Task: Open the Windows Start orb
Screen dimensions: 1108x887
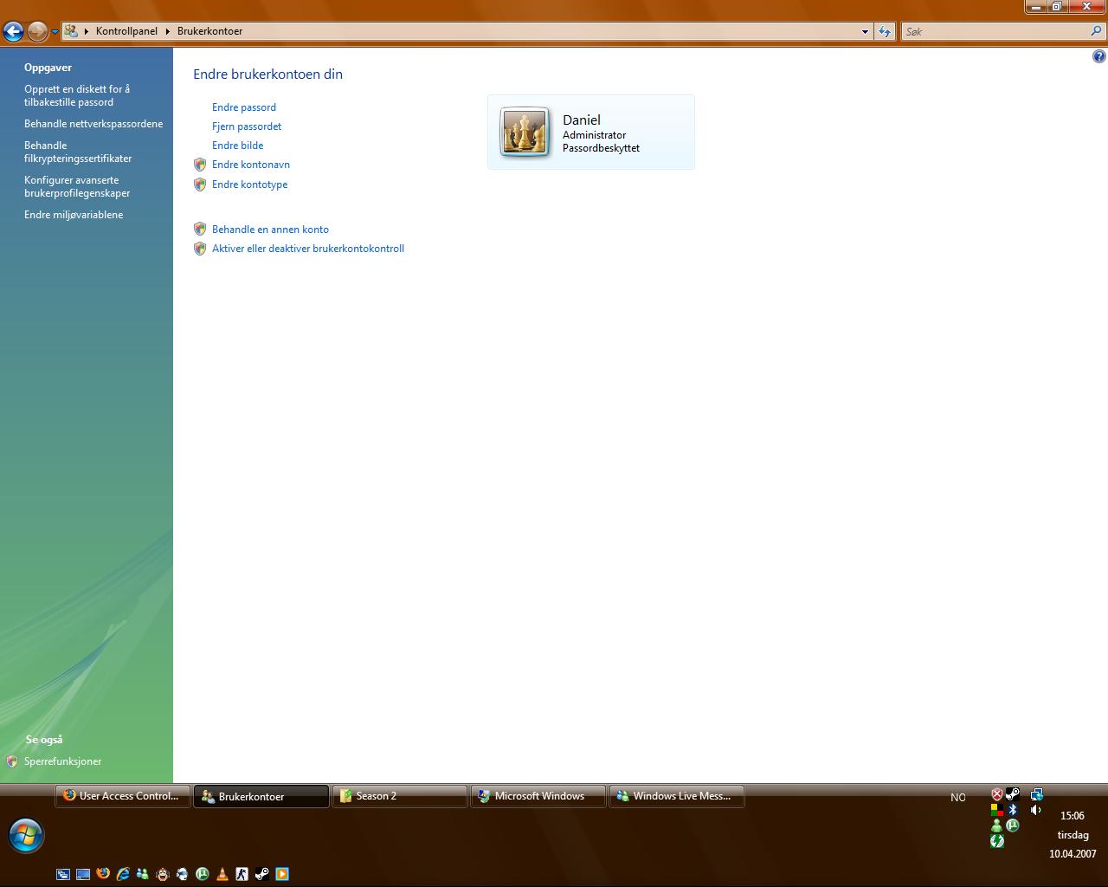Action: [x=26, y=835]
